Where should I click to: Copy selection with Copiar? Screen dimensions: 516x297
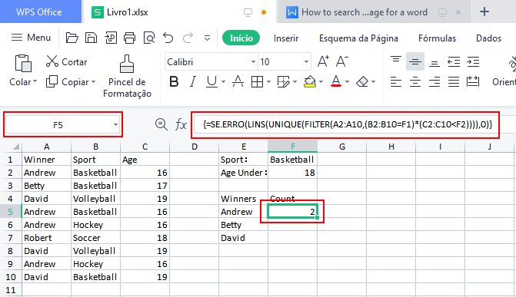tap(67, 81)
